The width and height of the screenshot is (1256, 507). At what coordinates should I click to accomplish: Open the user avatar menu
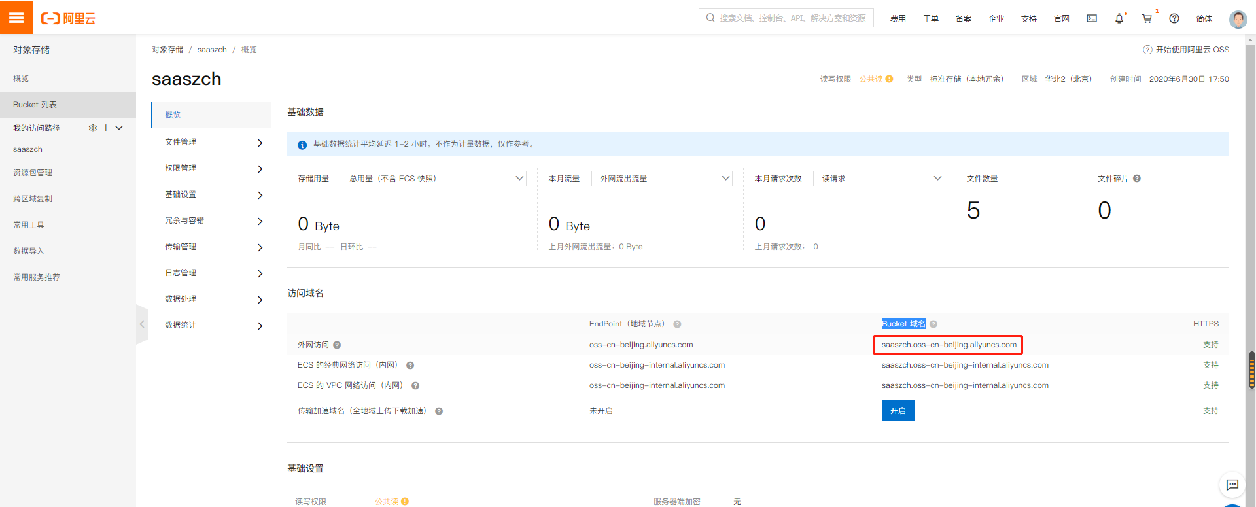click(x=1238, y=19)
